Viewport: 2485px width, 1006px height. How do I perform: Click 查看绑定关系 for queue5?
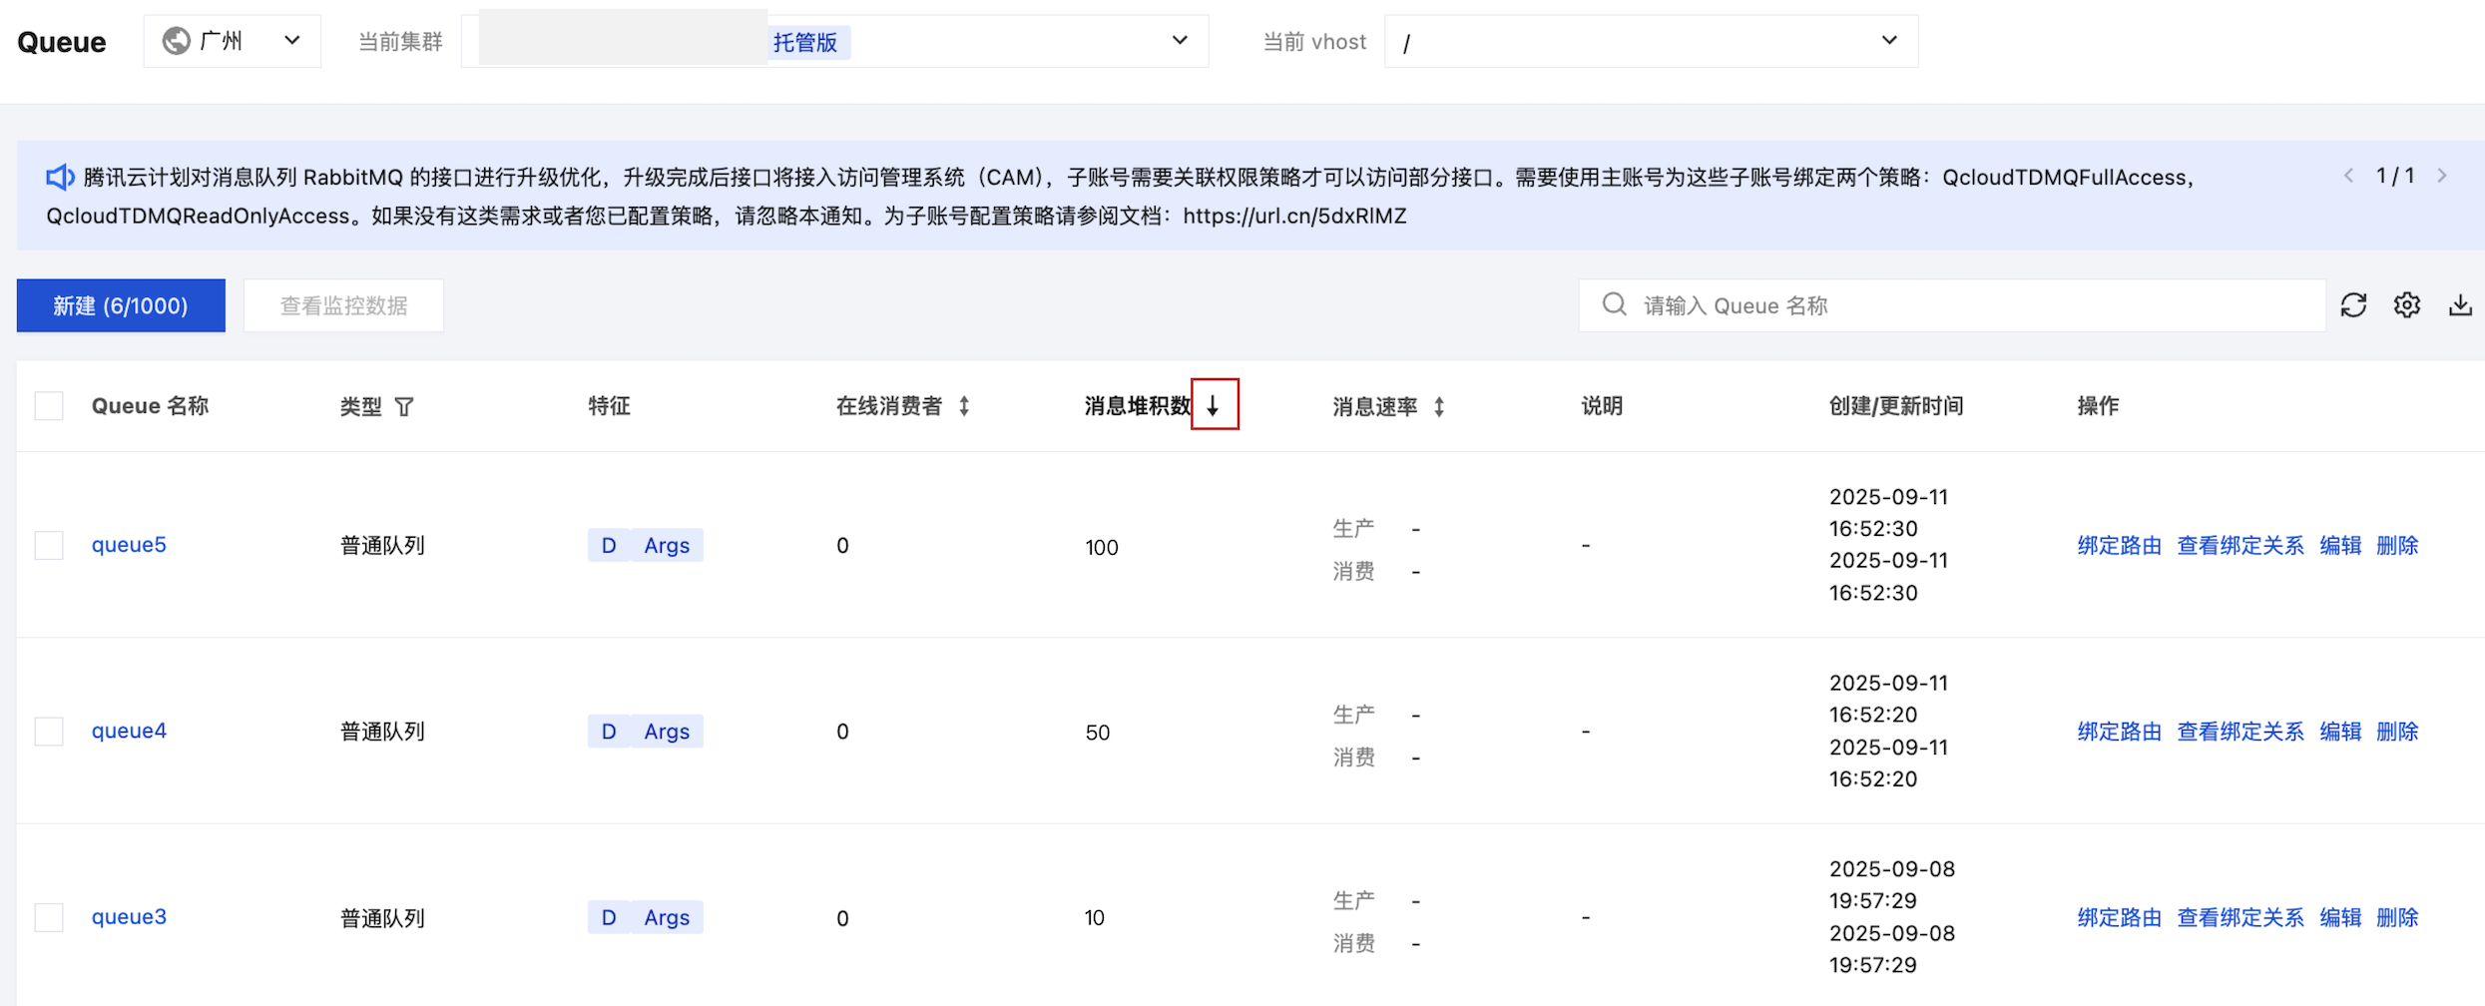[2240, 545]
